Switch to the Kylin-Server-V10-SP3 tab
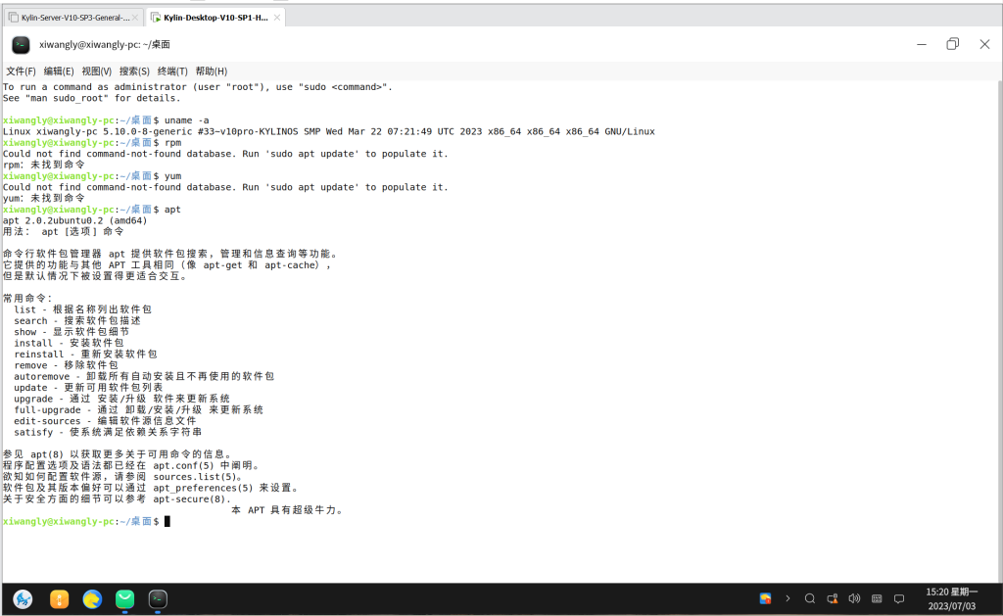Viewport: 1003px width, 616px height. click(x=74, y=17)
